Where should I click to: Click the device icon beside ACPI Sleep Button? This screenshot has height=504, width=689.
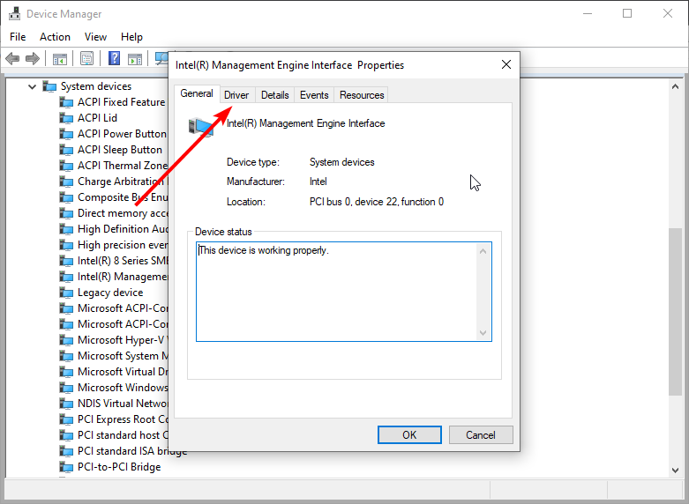(x=66, y=150)
